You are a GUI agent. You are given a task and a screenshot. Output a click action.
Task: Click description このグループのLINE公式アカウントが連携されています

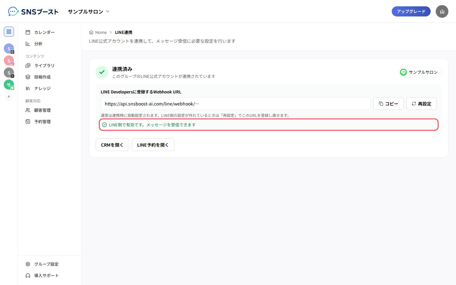164,76
